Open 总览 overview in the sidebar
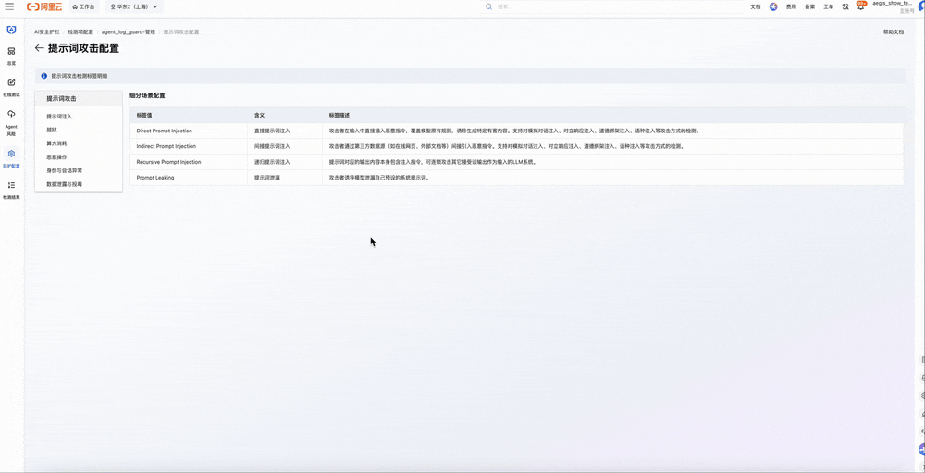The height and width of the screenshot is (473, 925). click(x=11, y=56)
